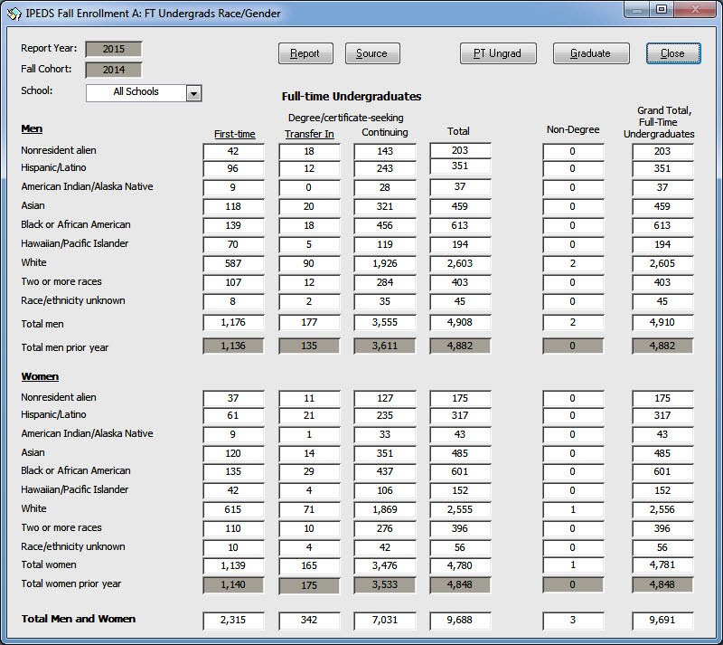Click Women Race/ethnicity unknown Transfer In field
Image resolution: width=723 pixels, height=645 pixels.
(x=309, y=547)
